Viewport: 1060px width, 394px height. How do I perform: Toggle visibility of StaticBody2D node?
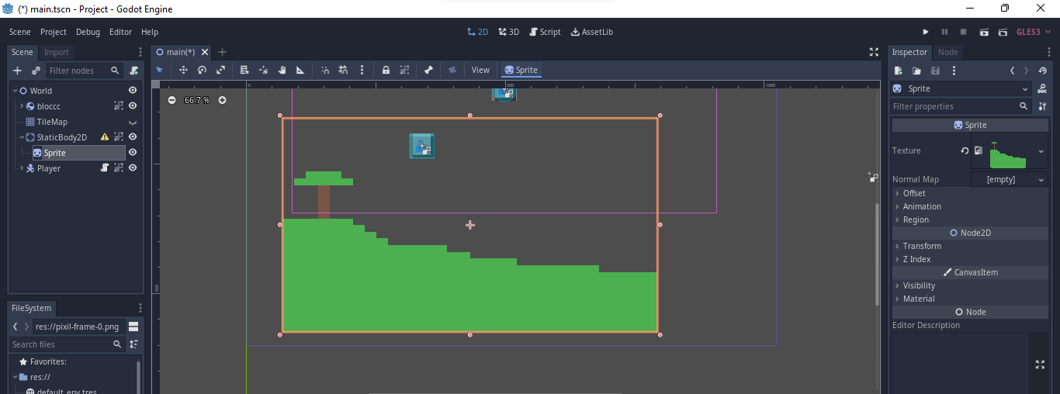point(133,137)
